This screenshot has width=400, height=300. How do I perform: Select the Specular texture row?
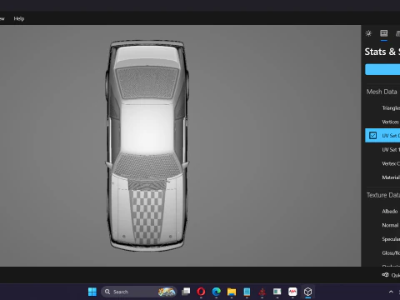tap(382, 239)
